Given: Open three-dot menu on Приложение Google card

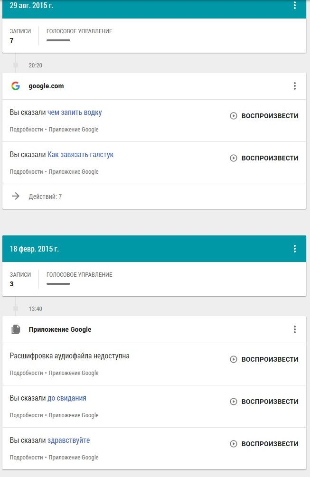Looking at the screenshot, I should [295, 329].
